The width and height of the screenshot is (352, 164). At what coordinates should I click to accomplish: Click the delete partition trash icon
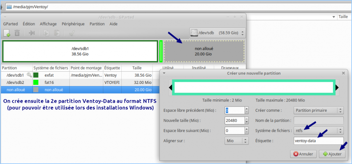point(17,33)
